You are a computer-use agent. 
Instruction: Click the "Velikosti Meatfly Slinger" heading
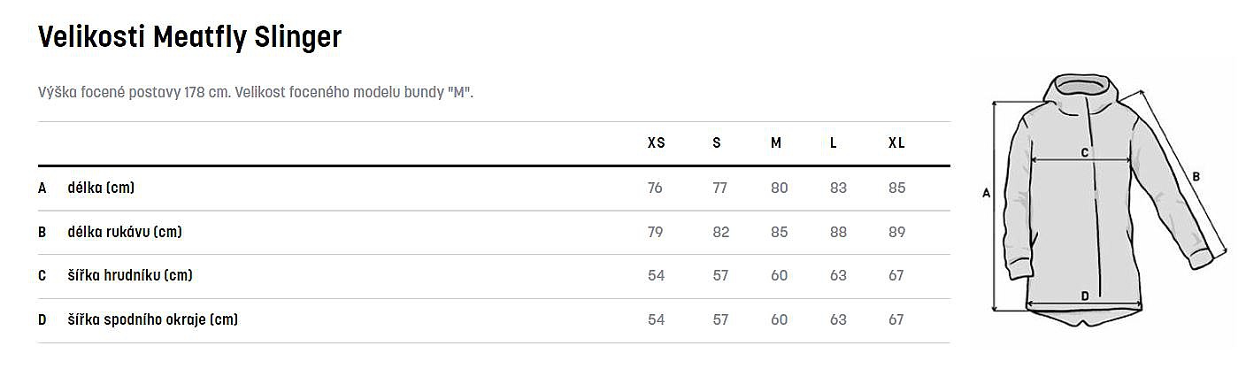click(x=189, y=37)
